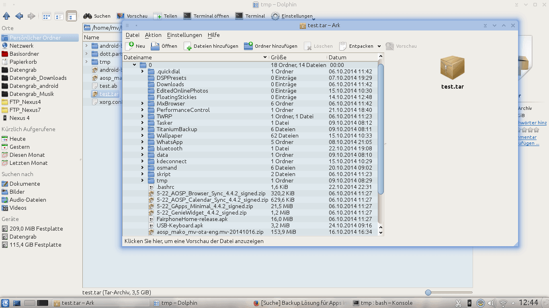Click Teilen split view in Dolphin

pos(165,16)
